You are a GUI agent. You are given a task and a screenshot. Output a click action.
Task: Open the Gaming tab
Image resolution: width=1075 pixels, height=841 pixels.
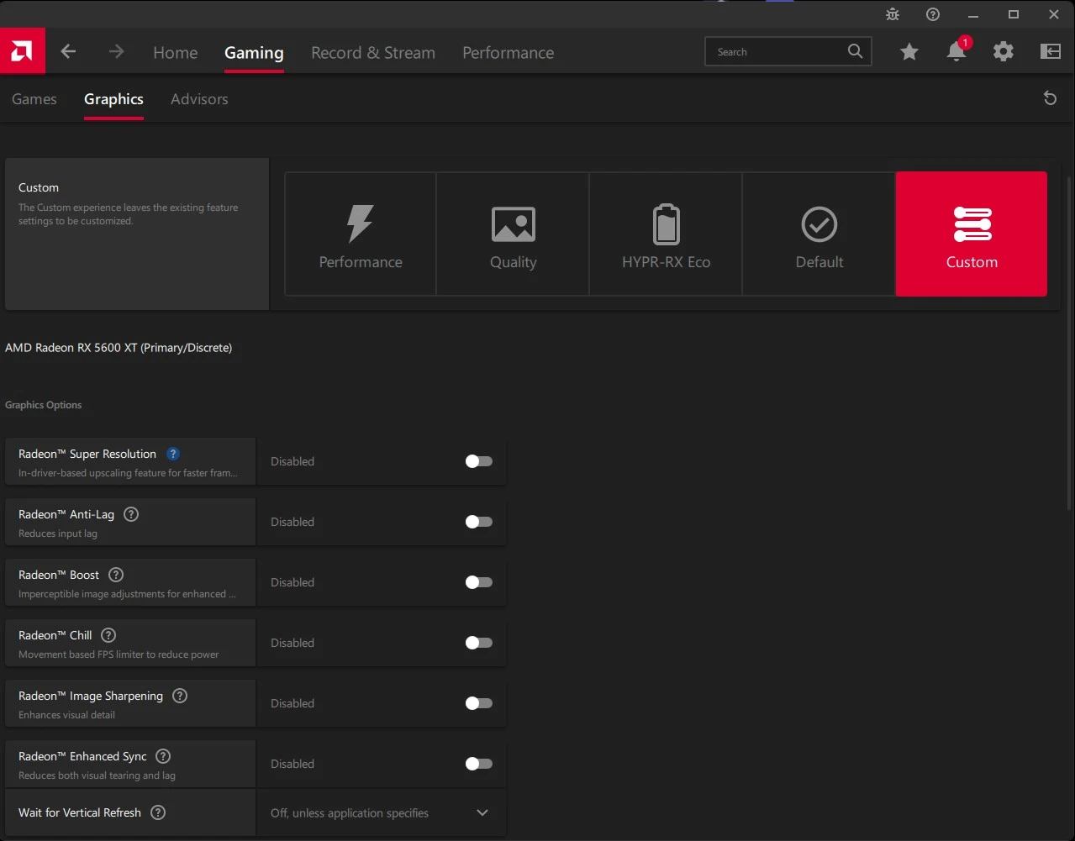pyautogui.click(x=254, y=52)
